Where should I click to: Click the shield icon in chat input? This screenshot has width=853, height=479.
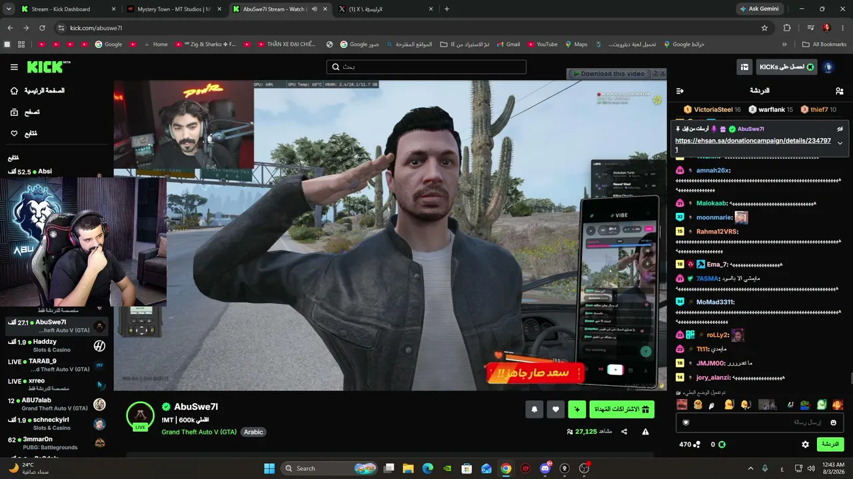(x=686, y=422)
